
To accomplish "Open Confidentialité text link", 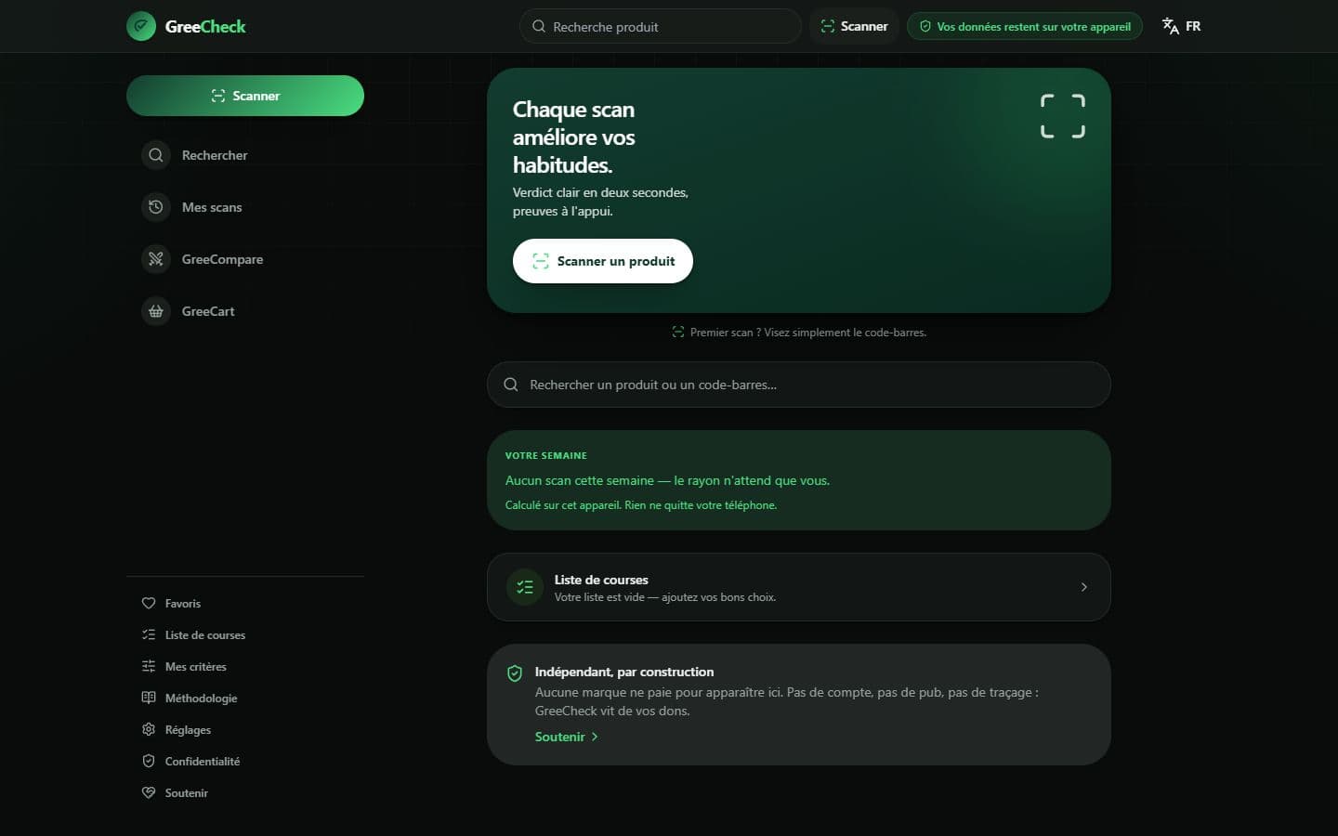I will 203,762.
